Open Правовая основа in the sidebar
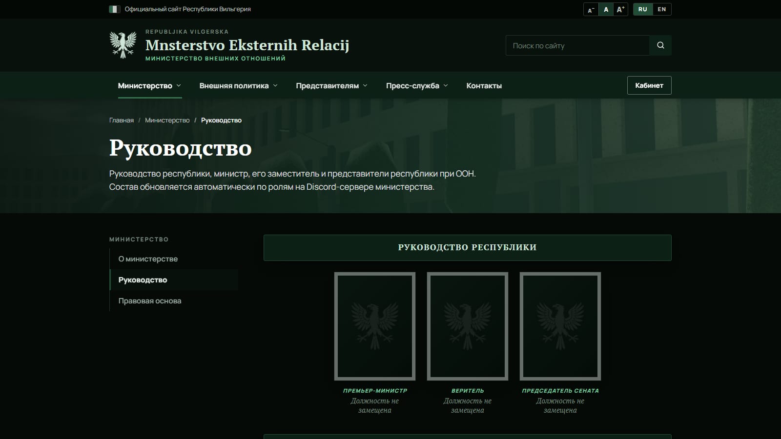Image resolution: width=781 pixels, height=439 pixels. [x=174, y=301]
